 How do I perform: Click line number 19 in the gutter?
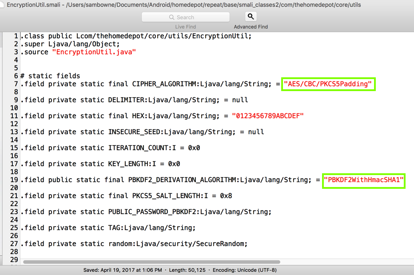pos(14,180)
